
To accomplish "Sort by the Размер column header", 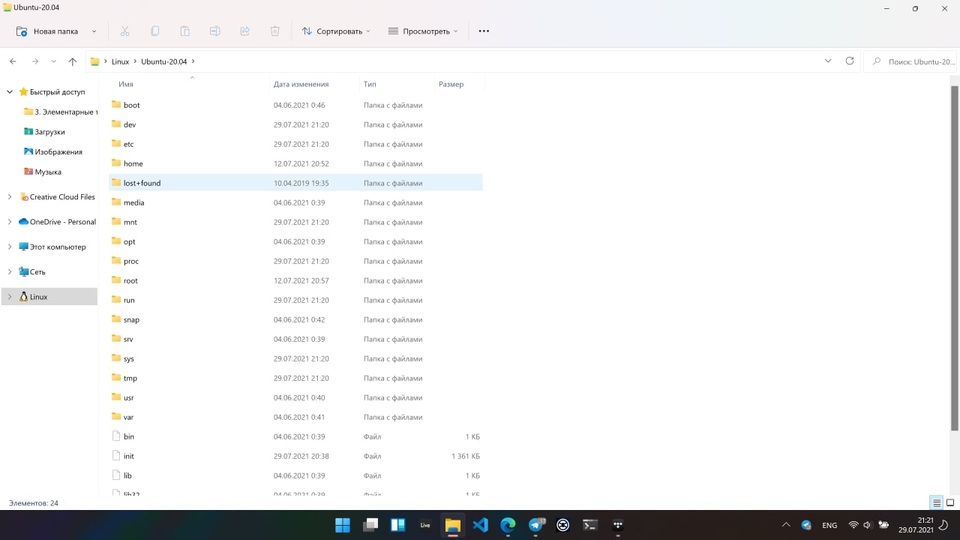I will point(451,84).
